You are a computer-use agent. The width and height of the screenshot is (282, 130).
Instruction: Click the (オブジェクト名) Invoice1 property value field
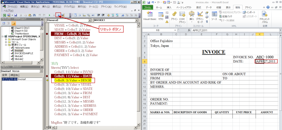click(x=30, y=79)
